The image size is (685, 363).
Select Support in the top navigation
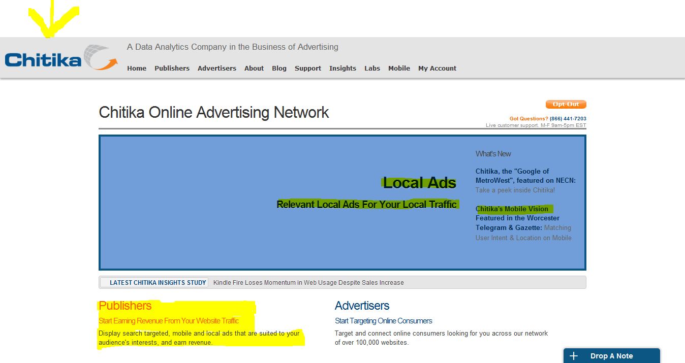pos(308,68)
